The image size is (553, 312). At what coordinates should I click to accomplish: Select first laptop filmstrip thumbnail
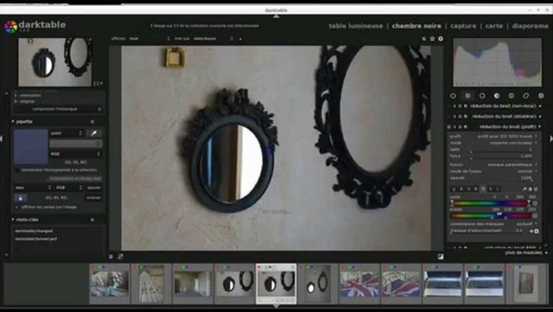pyautogui.click(x=442, y=284)
